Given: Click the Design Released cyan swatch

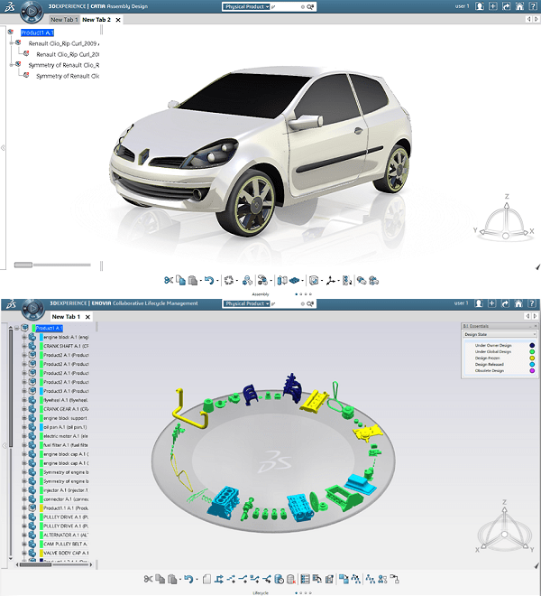Looking at the screenshot, I should point(532,364).
